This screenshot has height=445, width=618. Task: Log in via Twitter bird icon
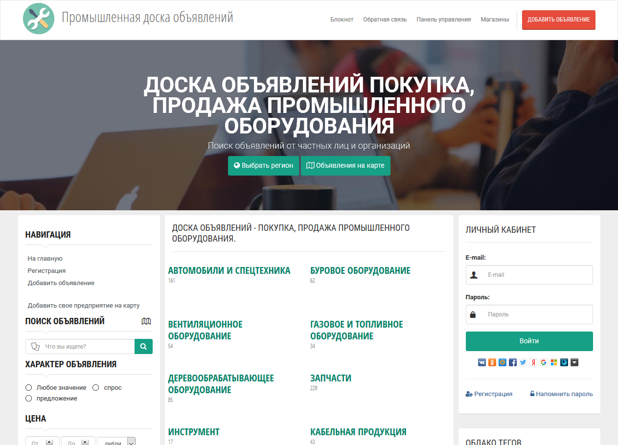[x=523, y=362]
